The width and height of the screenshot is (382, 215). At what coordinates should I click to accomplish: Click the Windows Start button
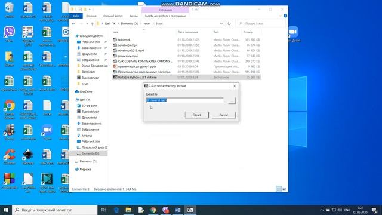pyautogui.click(x=6, y=210)
